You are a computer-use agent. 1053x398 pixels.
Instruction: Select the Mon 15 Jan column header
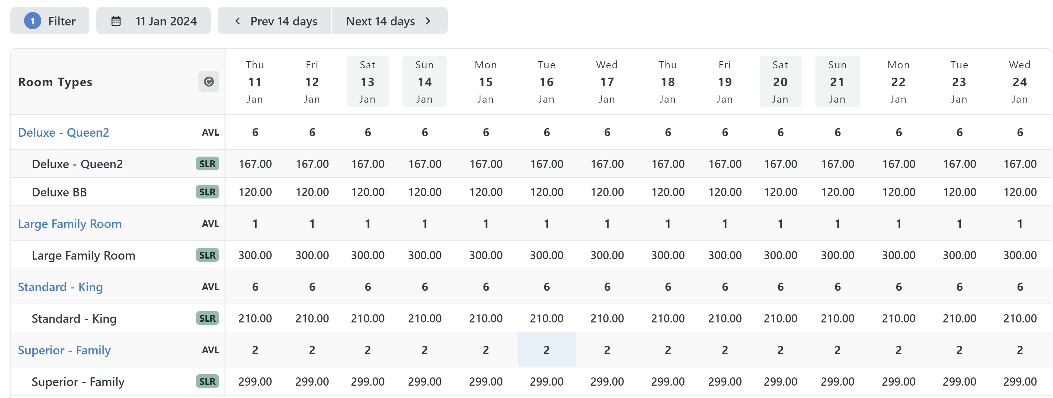(x=486, y=82)
